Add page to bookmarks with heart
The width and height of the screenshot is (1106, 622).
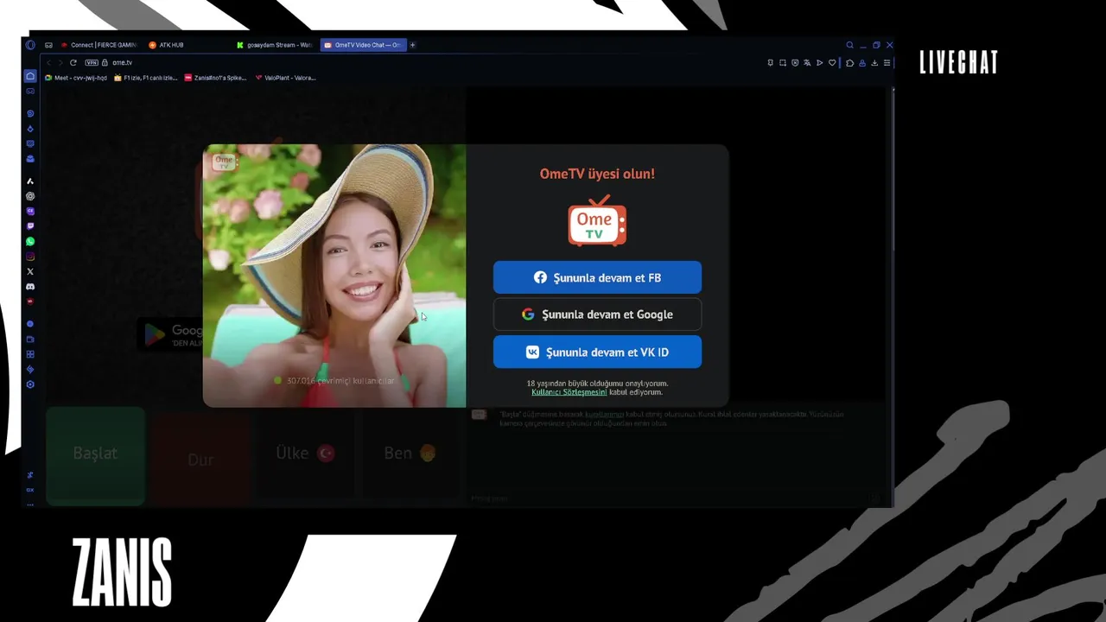pyautogui.click(x=832, y=62)
